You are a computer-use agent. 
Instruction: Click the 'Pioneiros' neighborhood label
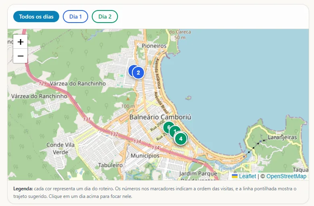pos(154,46)
